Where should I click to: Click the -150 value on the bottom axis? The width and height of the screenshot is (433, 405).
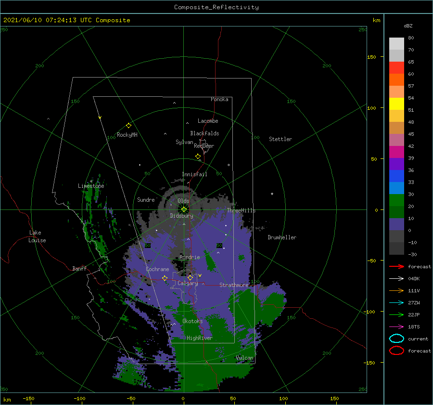(x=28, y=398)
